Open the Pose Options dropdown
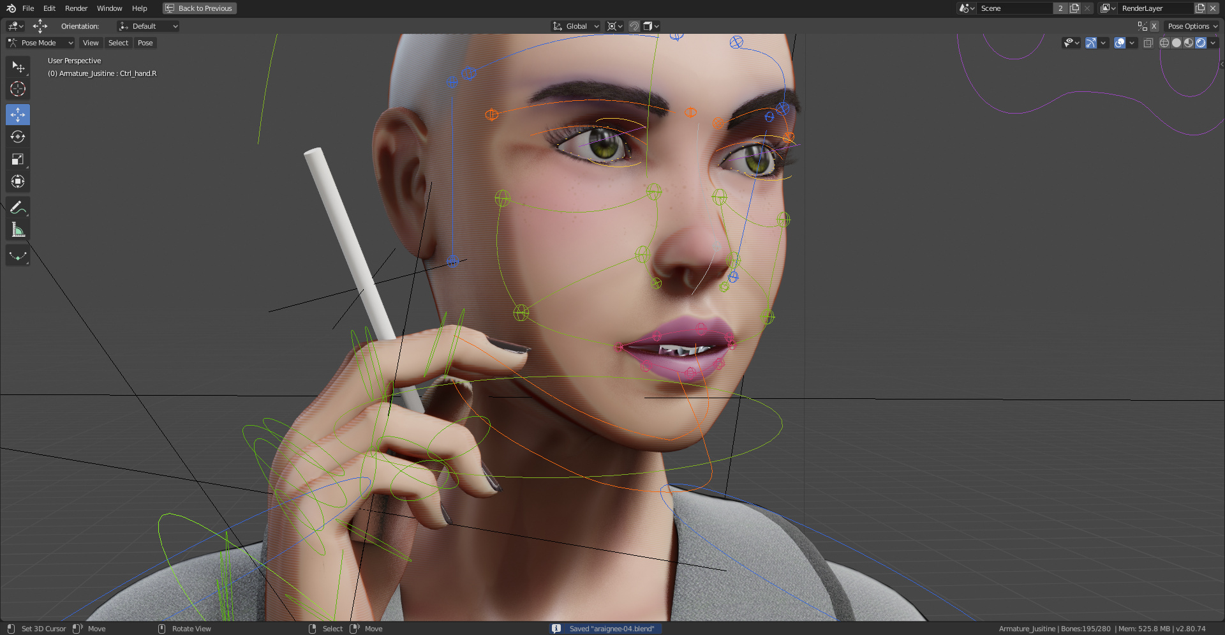The width and height of the screenshot is (1225, 635). tap(1192, 26)
